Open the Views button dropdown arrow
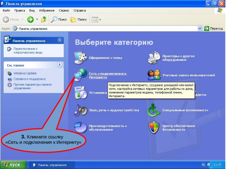Screen dimensions: 226x169 pos(100,19)
